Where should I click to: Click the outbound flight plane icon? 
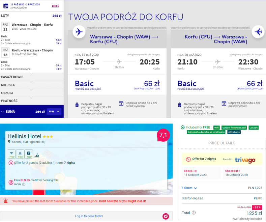coord(79,32)
